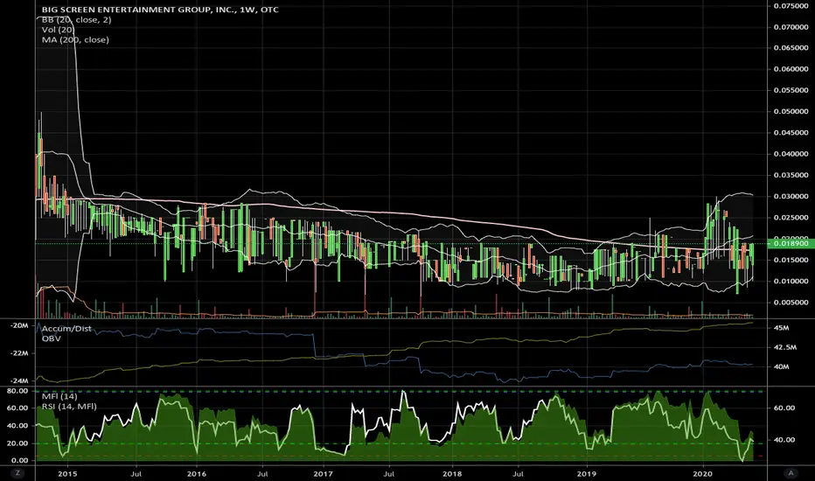Click the 2018 label on the time axis
The height and width of the screenshot is (481, 815).
tap(452, 474)
